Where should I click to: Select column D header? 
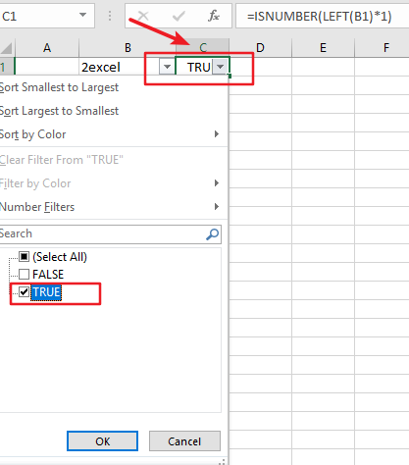pos(260,48)
